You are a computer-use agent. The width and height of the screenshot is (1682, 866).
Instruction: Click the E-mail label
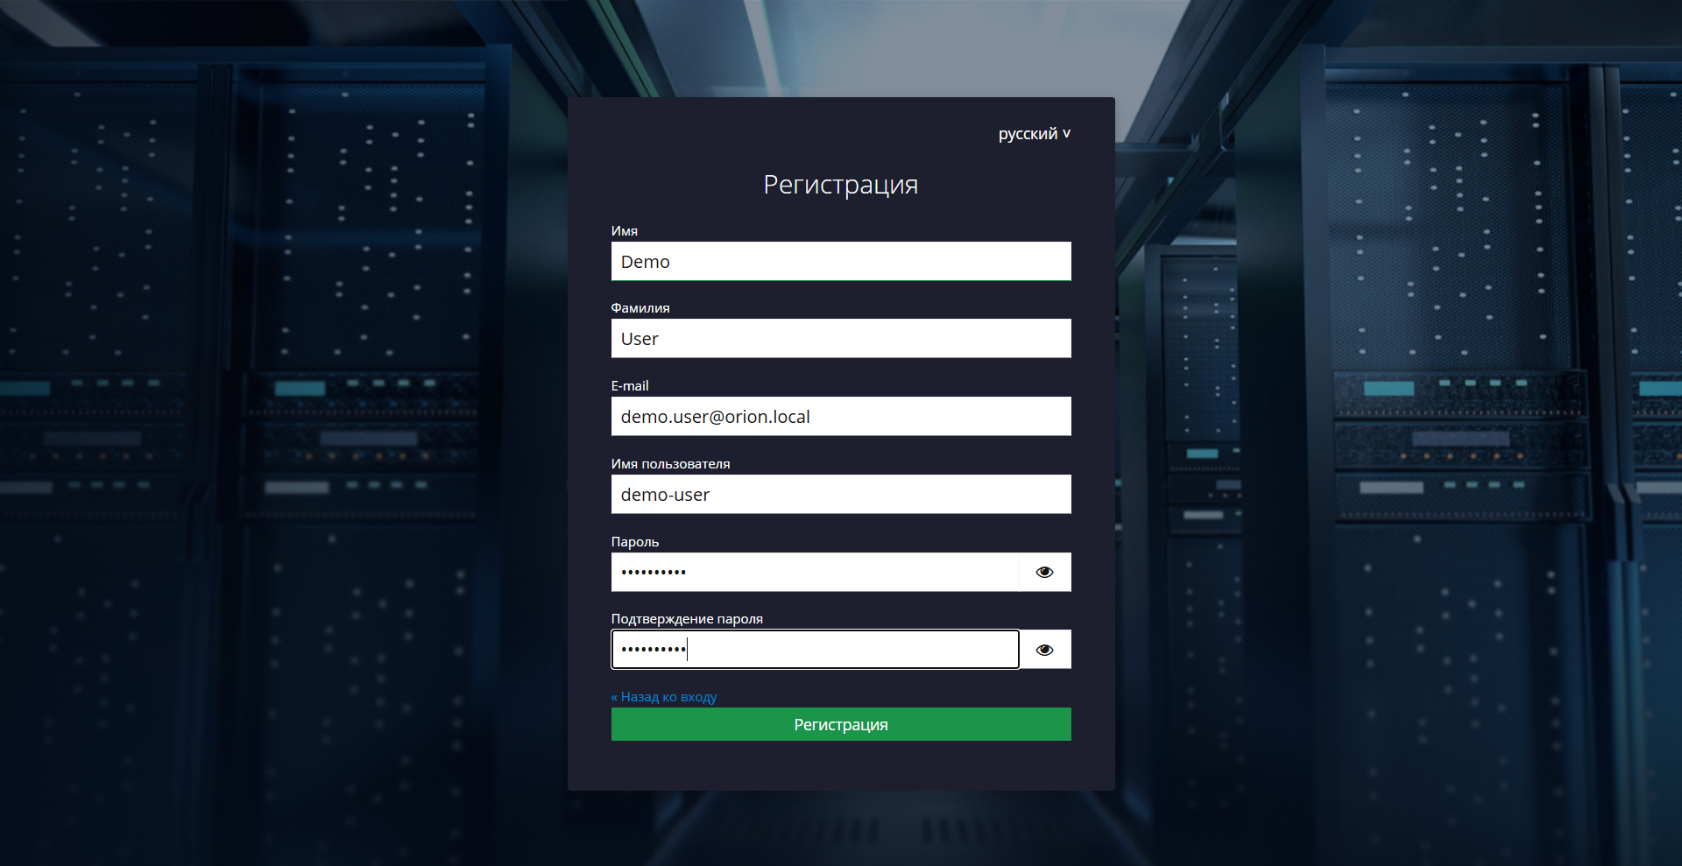(x=630, y=386)
